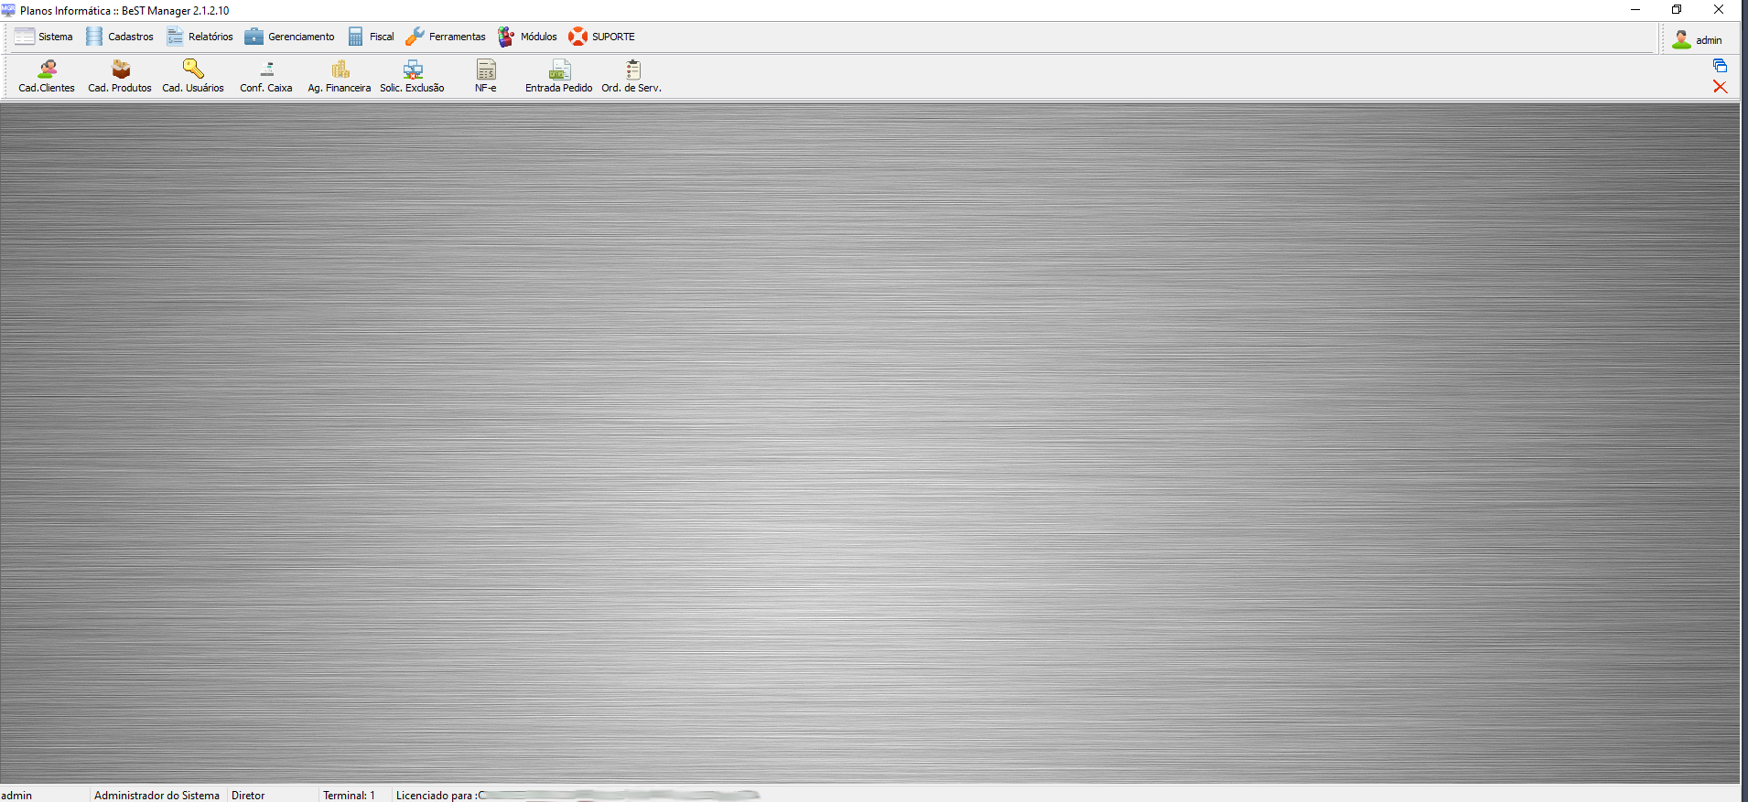Screen dimensions: 1748x802
Task: Open the Sistema menu
Action: coord(44,37)
